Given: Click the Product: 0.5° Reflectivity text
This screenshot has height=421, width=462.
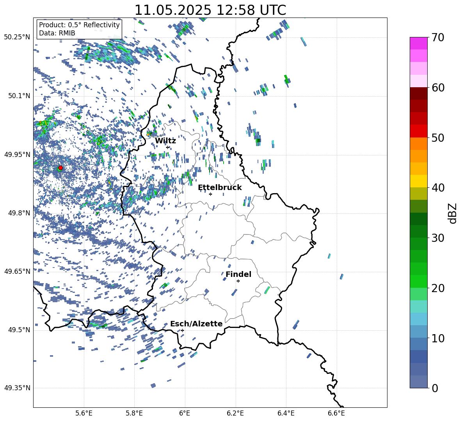Looking at the screenshot, I should coord(79,25).
